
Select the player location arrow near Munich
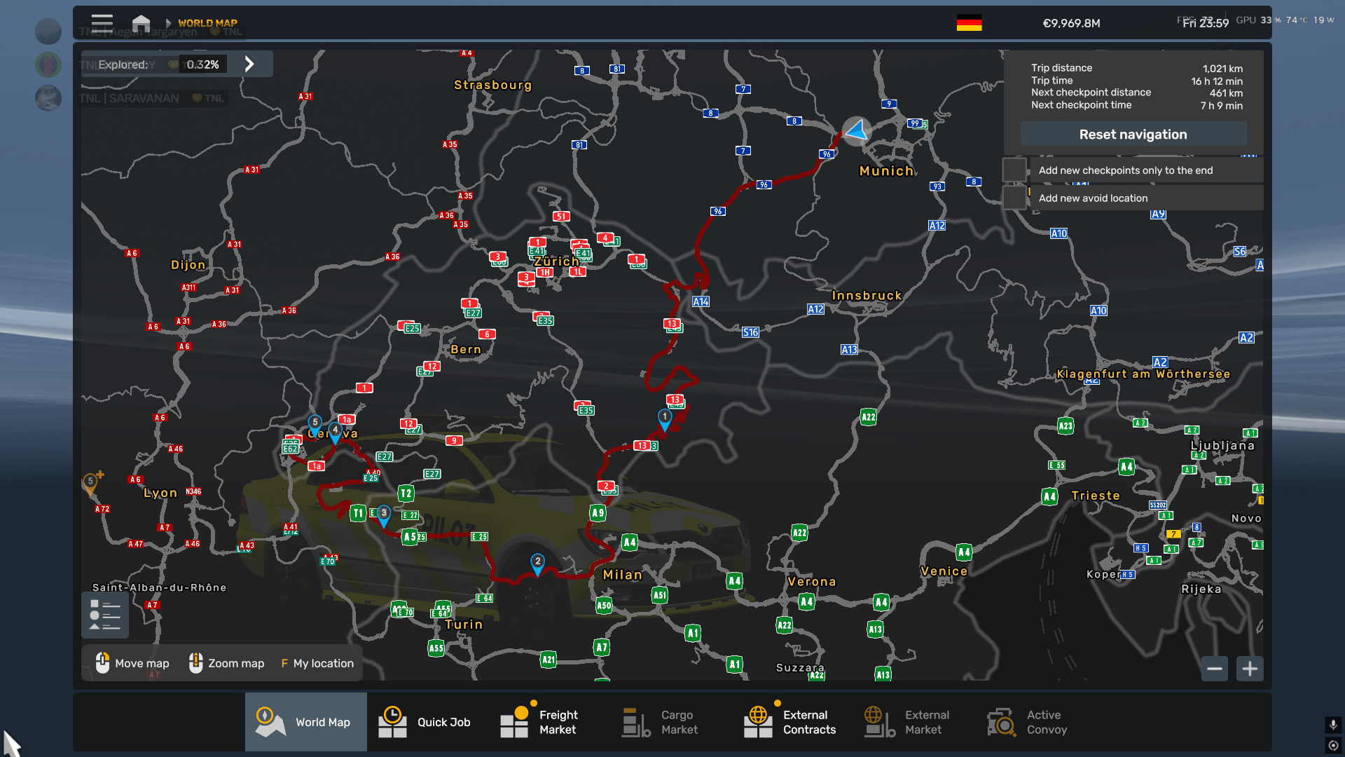(x=856, y=130)
